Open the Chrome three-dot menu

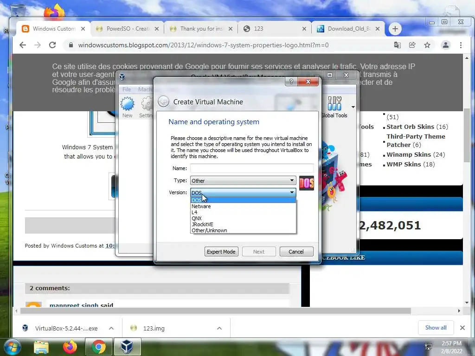tap(461, 45)
